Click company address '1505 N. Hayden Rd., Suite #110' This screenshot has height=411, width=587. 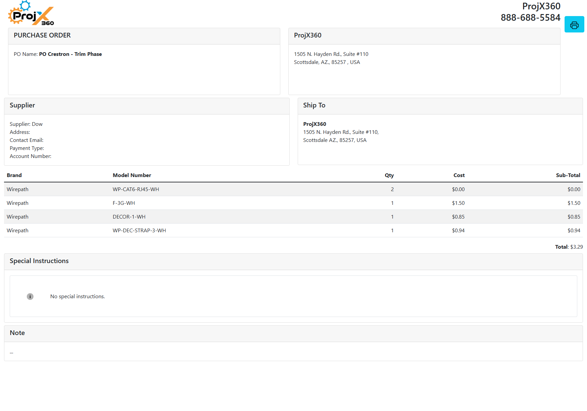(x=331, y=54)
